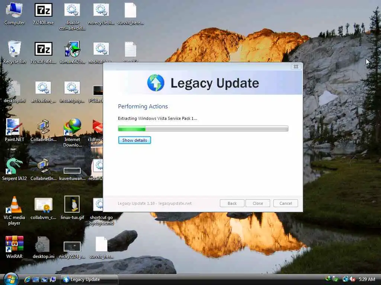Click the Legacy Update globe logo
Screen dimensions: 381x285
[x=156, y=83]
